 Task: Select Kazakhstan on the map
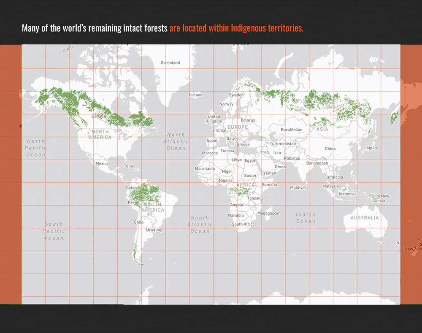tap(293, 130)
